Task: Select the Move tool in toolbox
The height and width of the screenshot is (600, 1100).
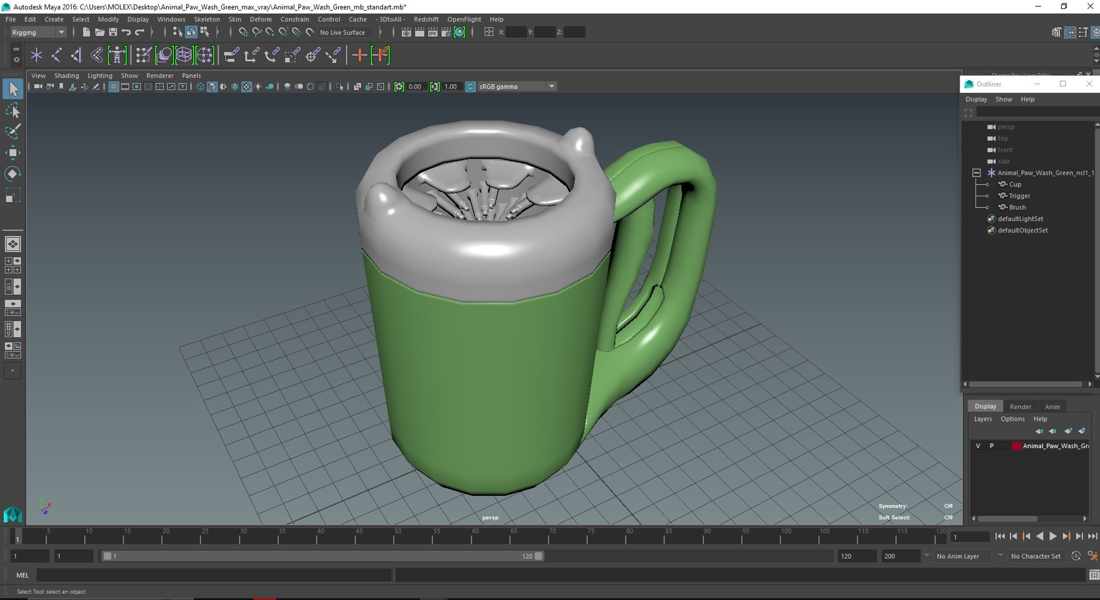Action: (x=13, y=152)
